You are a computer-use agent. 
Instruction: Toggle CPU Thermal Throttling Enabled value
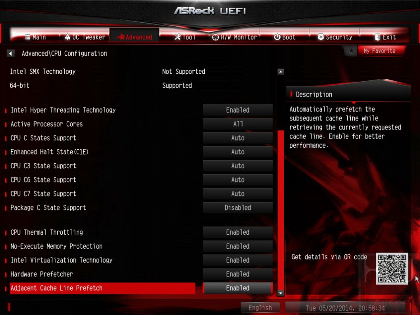coord(238,232)
